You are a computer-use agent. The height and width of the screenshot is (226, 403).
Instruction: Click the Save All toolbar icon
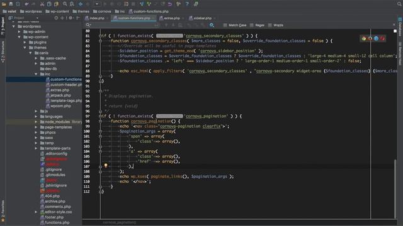[11, 4]
